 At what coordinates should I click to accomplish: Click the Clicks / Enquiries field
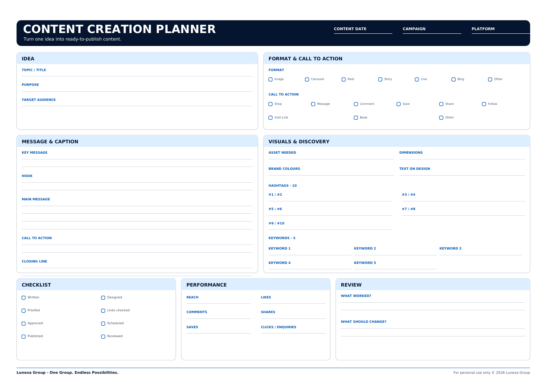tap(293, 329)
